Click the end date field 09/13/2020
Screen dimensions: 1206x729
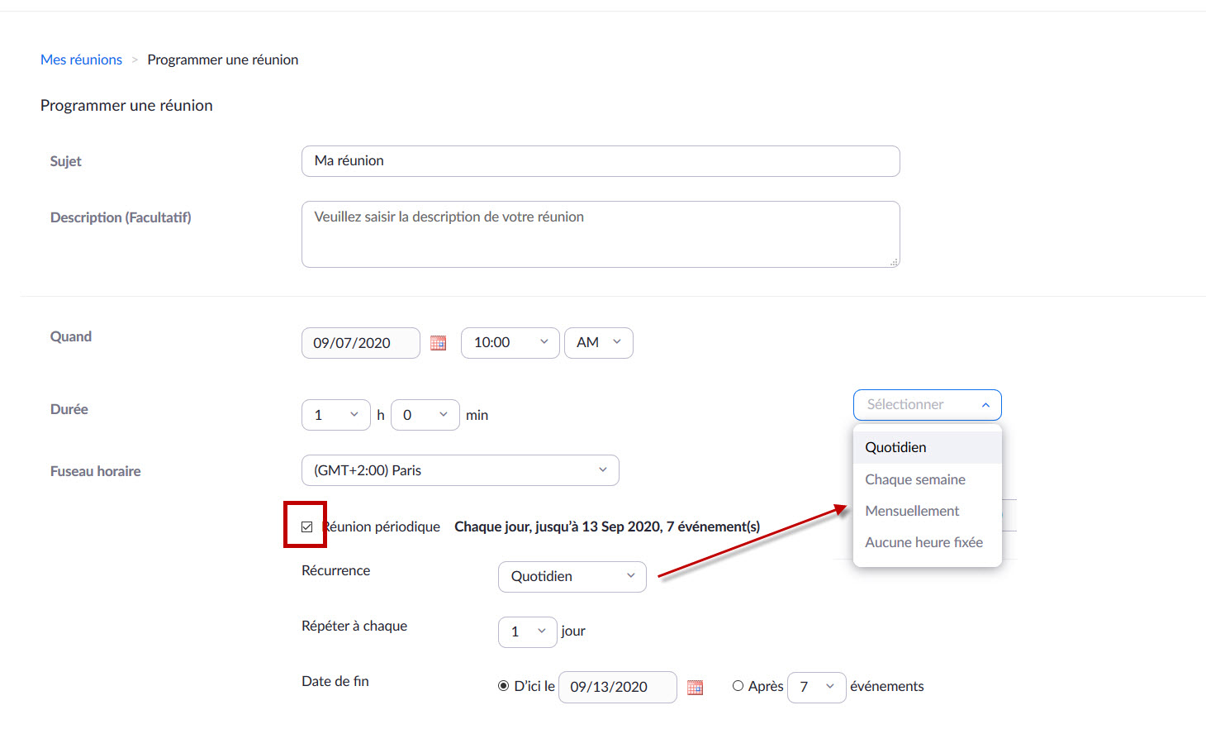[618, 688]
